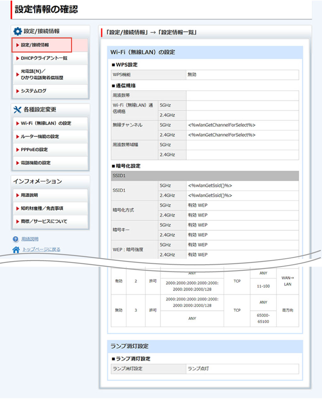Click the gear icon beside 設定/接続情報 header
This screenshot has width=322, height=412.
(x=17, y=31)
